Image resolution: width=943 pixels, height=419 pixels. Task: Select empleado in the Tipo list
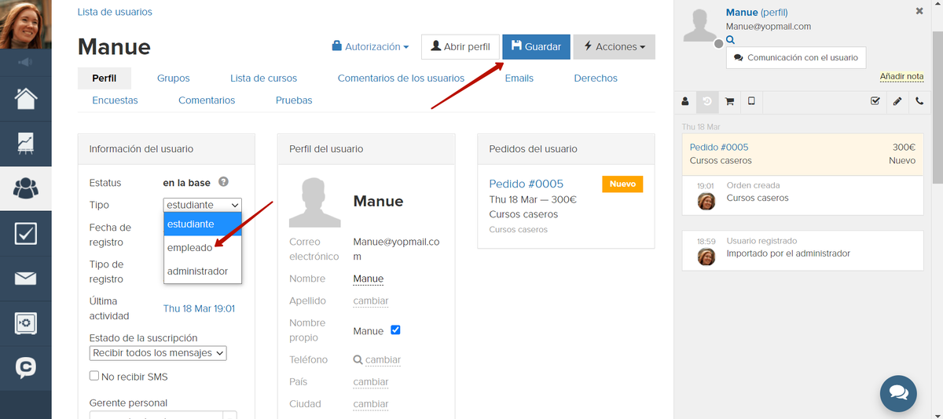tap(203, 247)
